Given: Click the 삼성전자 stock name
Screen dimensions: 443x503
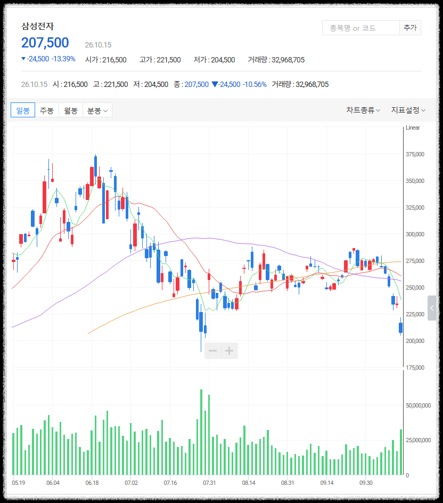Looking at the screenshot, I should click(x=37, y=26).
